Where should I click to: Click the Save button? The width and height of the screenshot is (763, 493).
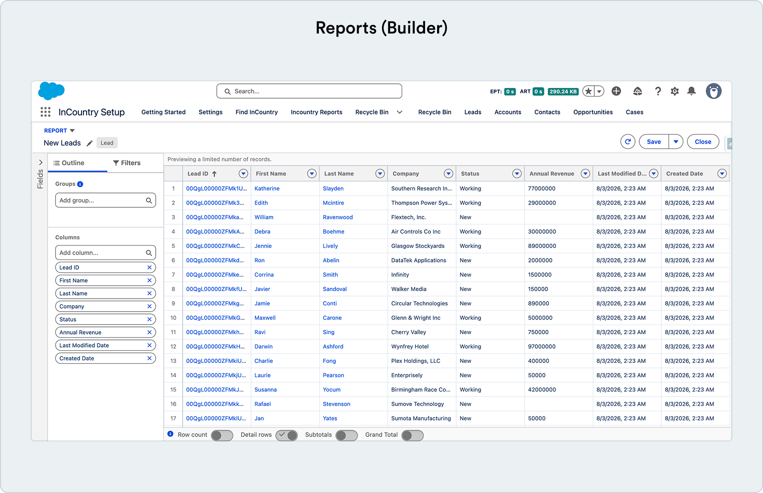click(654, 142)
